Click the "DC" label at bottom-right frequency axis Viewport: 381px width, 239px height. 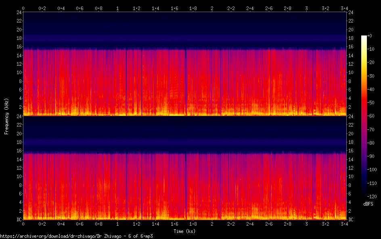(x=351, y=220)
